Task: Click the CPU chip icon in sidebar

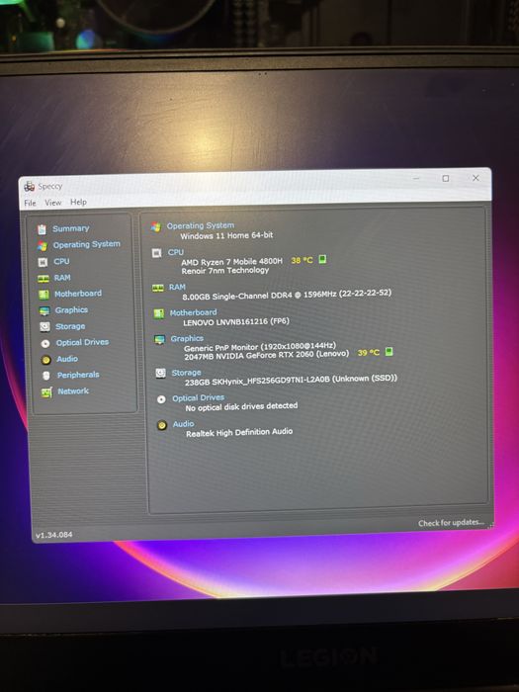Action: tap(43, 262)
